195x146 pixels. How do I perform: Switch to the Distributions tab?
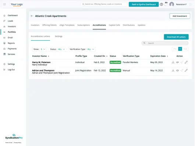[x=129, y=25]
